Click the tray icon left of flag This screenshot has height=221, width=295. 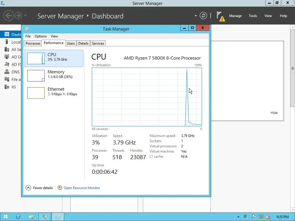(245, 217)
